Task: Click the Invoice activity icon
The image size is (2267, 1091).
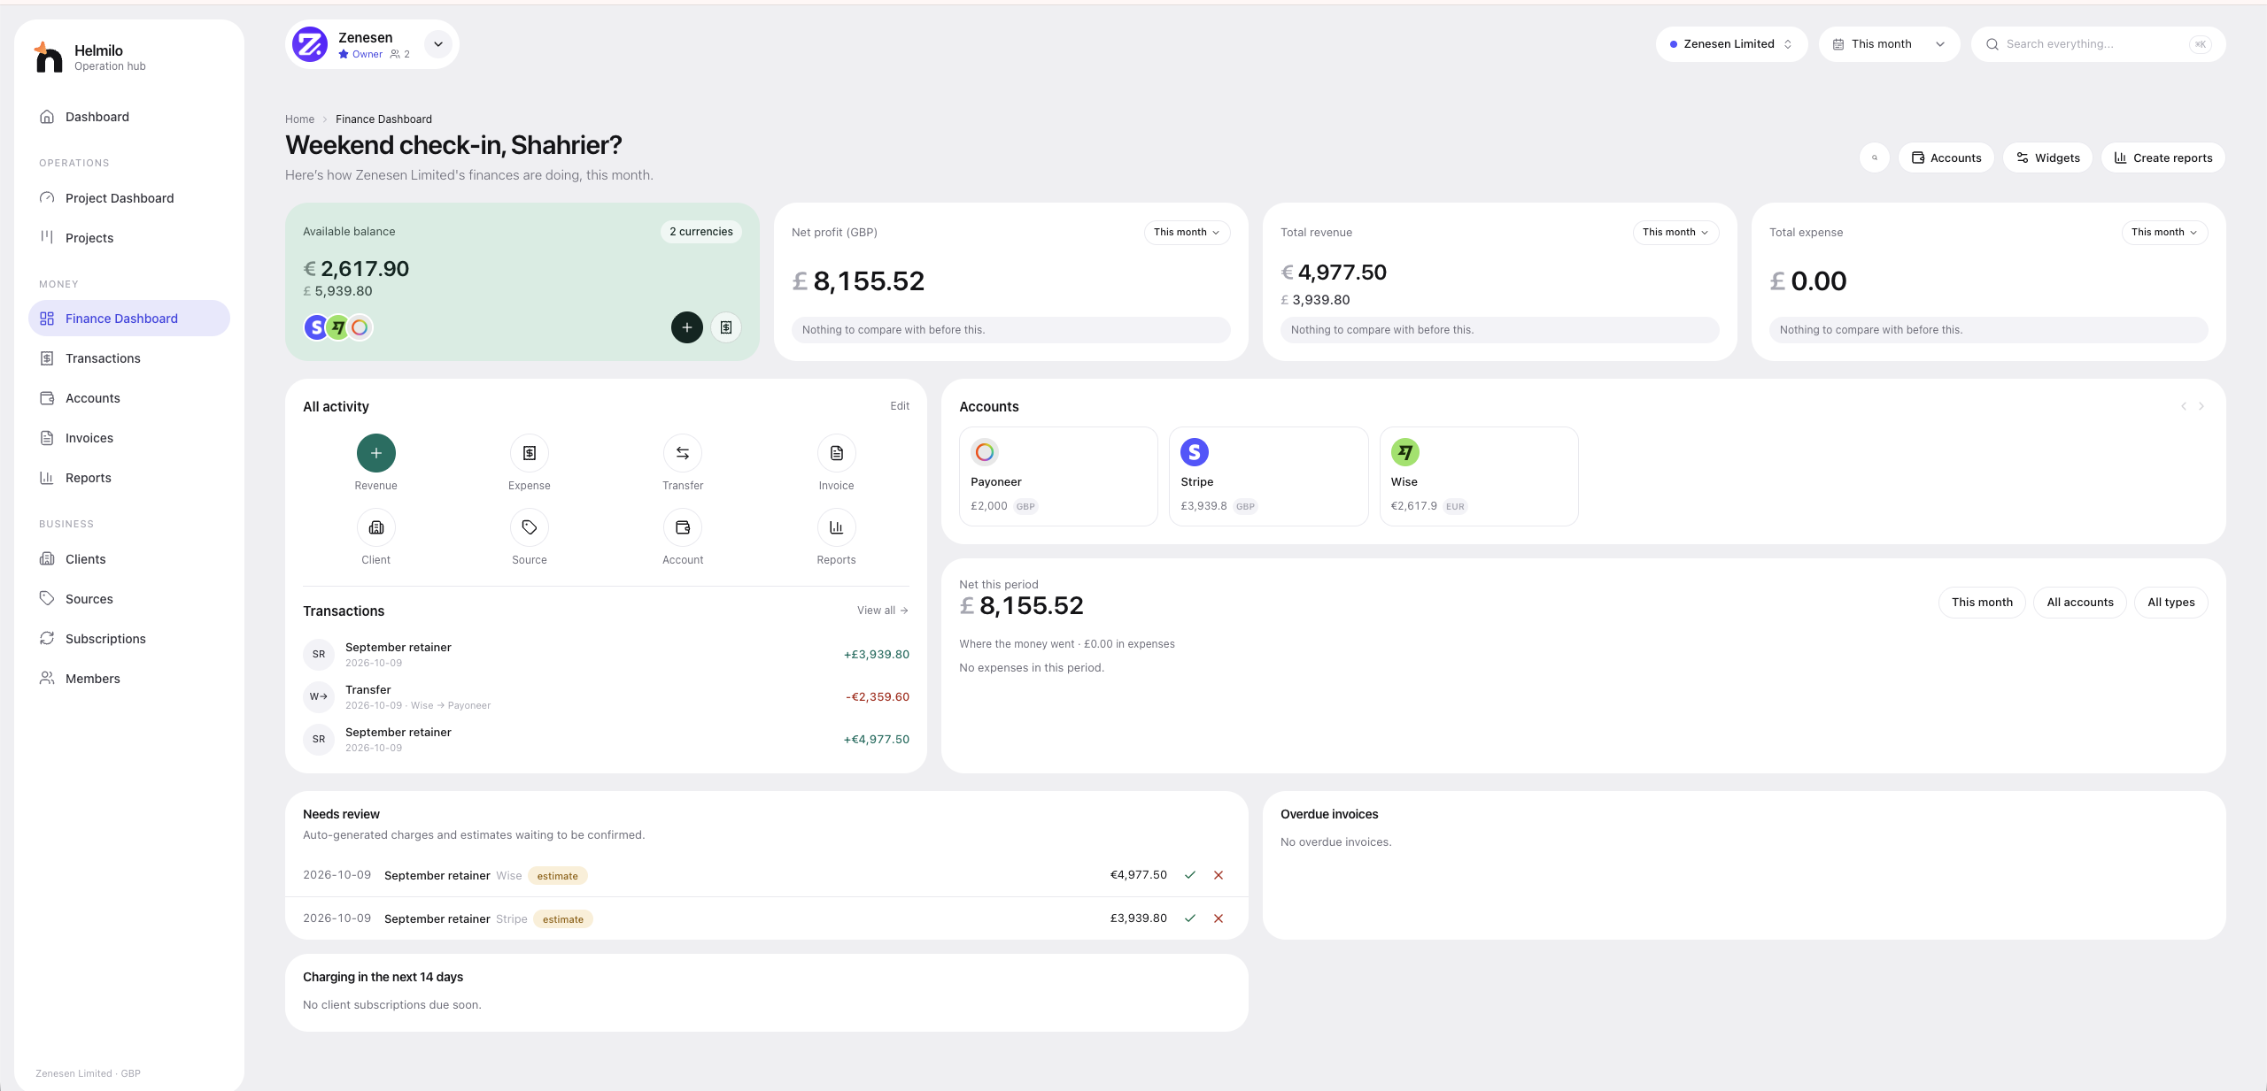Action: 837,453
